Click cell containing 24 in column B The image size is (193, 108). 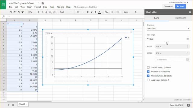(x=30, y=90)
